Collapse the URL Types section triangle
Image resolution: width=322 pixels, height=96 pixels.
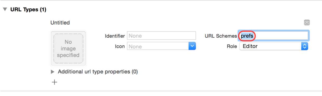(5, 10)
